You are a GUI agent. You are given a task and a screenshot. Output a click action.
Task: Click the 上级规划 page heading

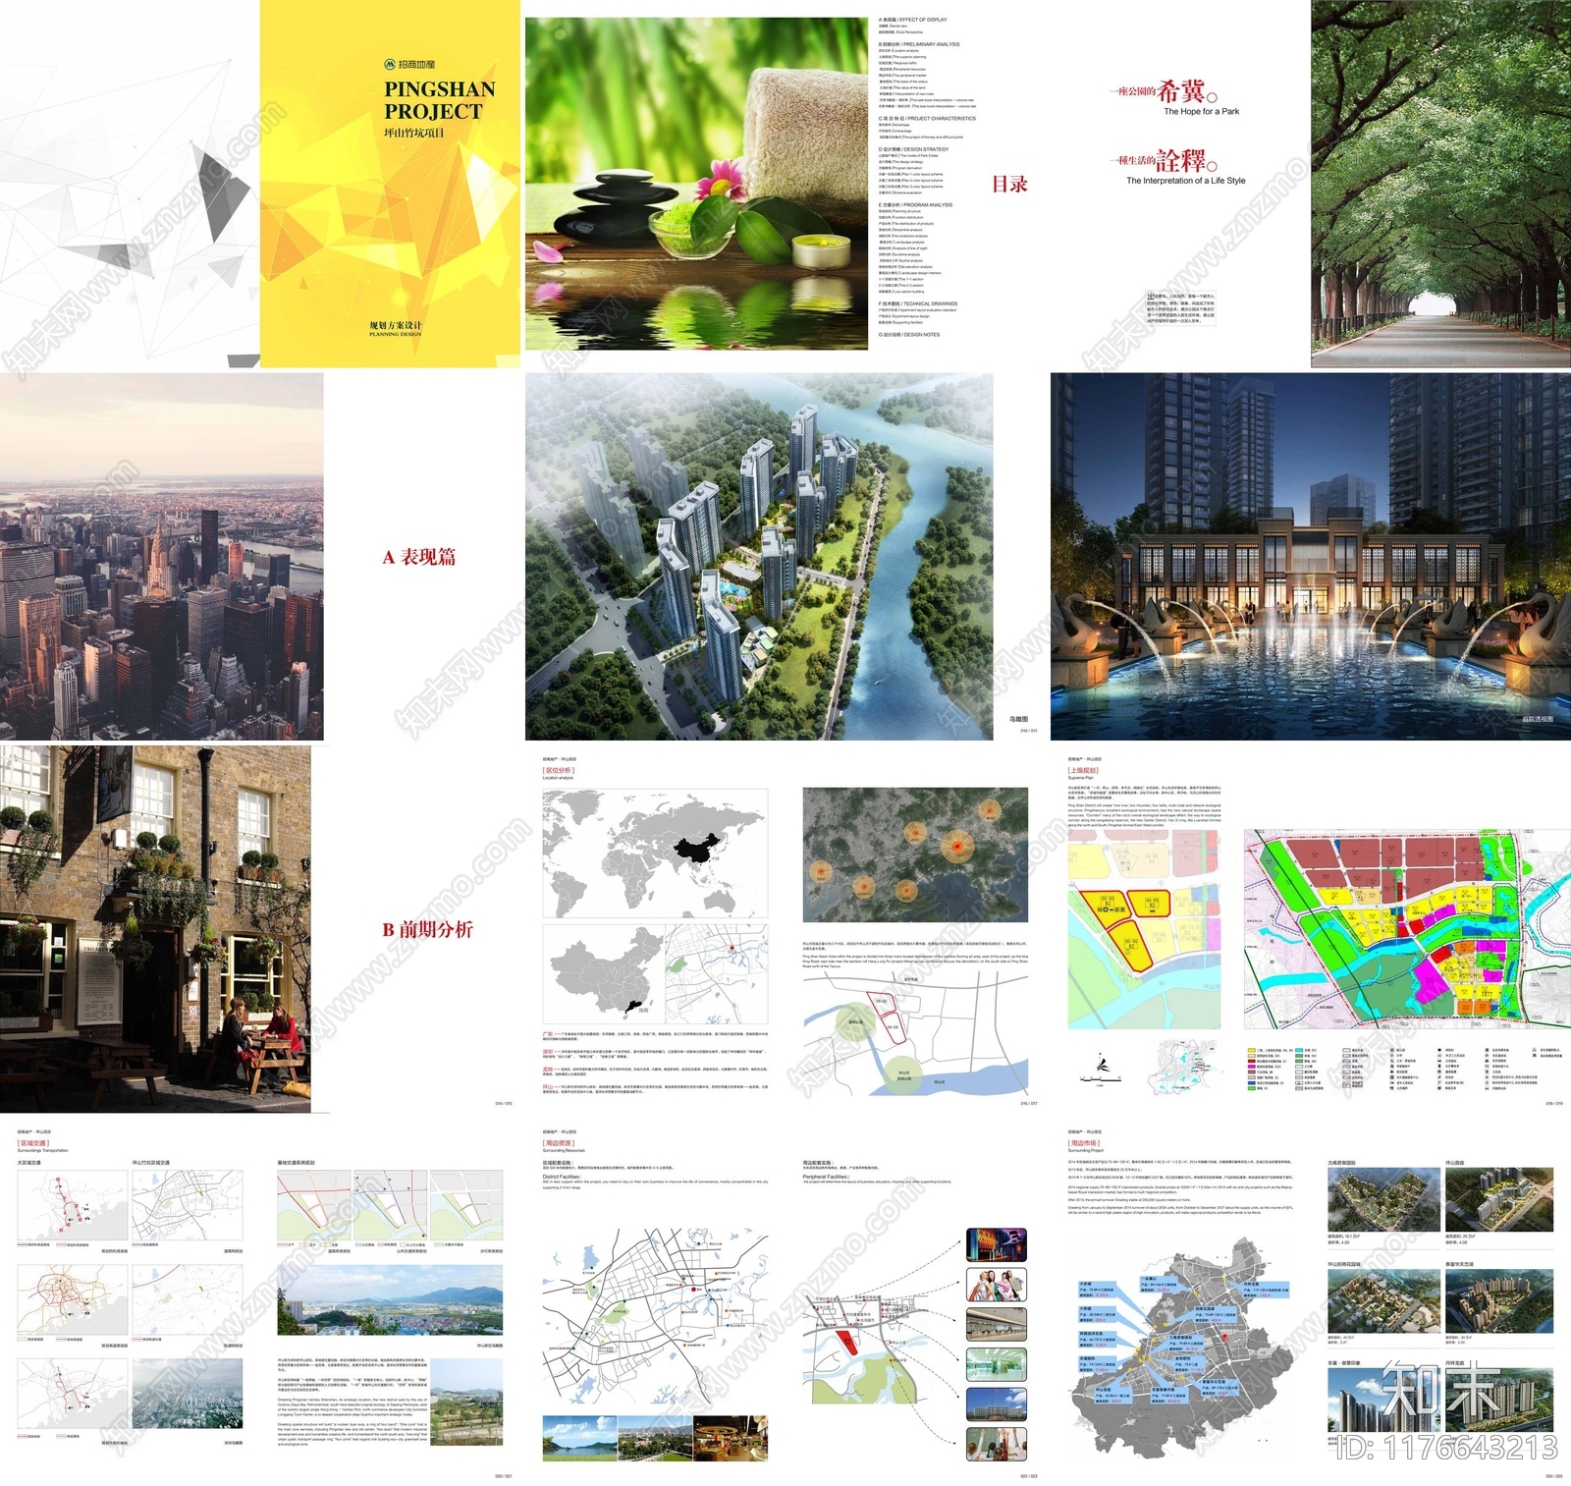(1084, 771)
